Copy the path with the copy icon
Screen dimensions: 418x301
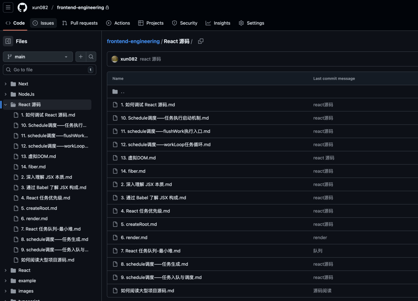pyautogui.click(x=201, y=41)
